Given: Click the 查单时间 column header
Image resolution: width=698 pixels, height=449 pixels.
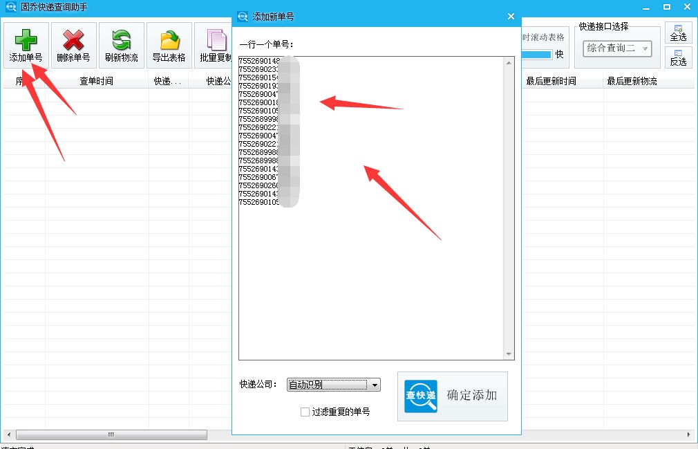Looking at the screenshot, I should [97, 81].
